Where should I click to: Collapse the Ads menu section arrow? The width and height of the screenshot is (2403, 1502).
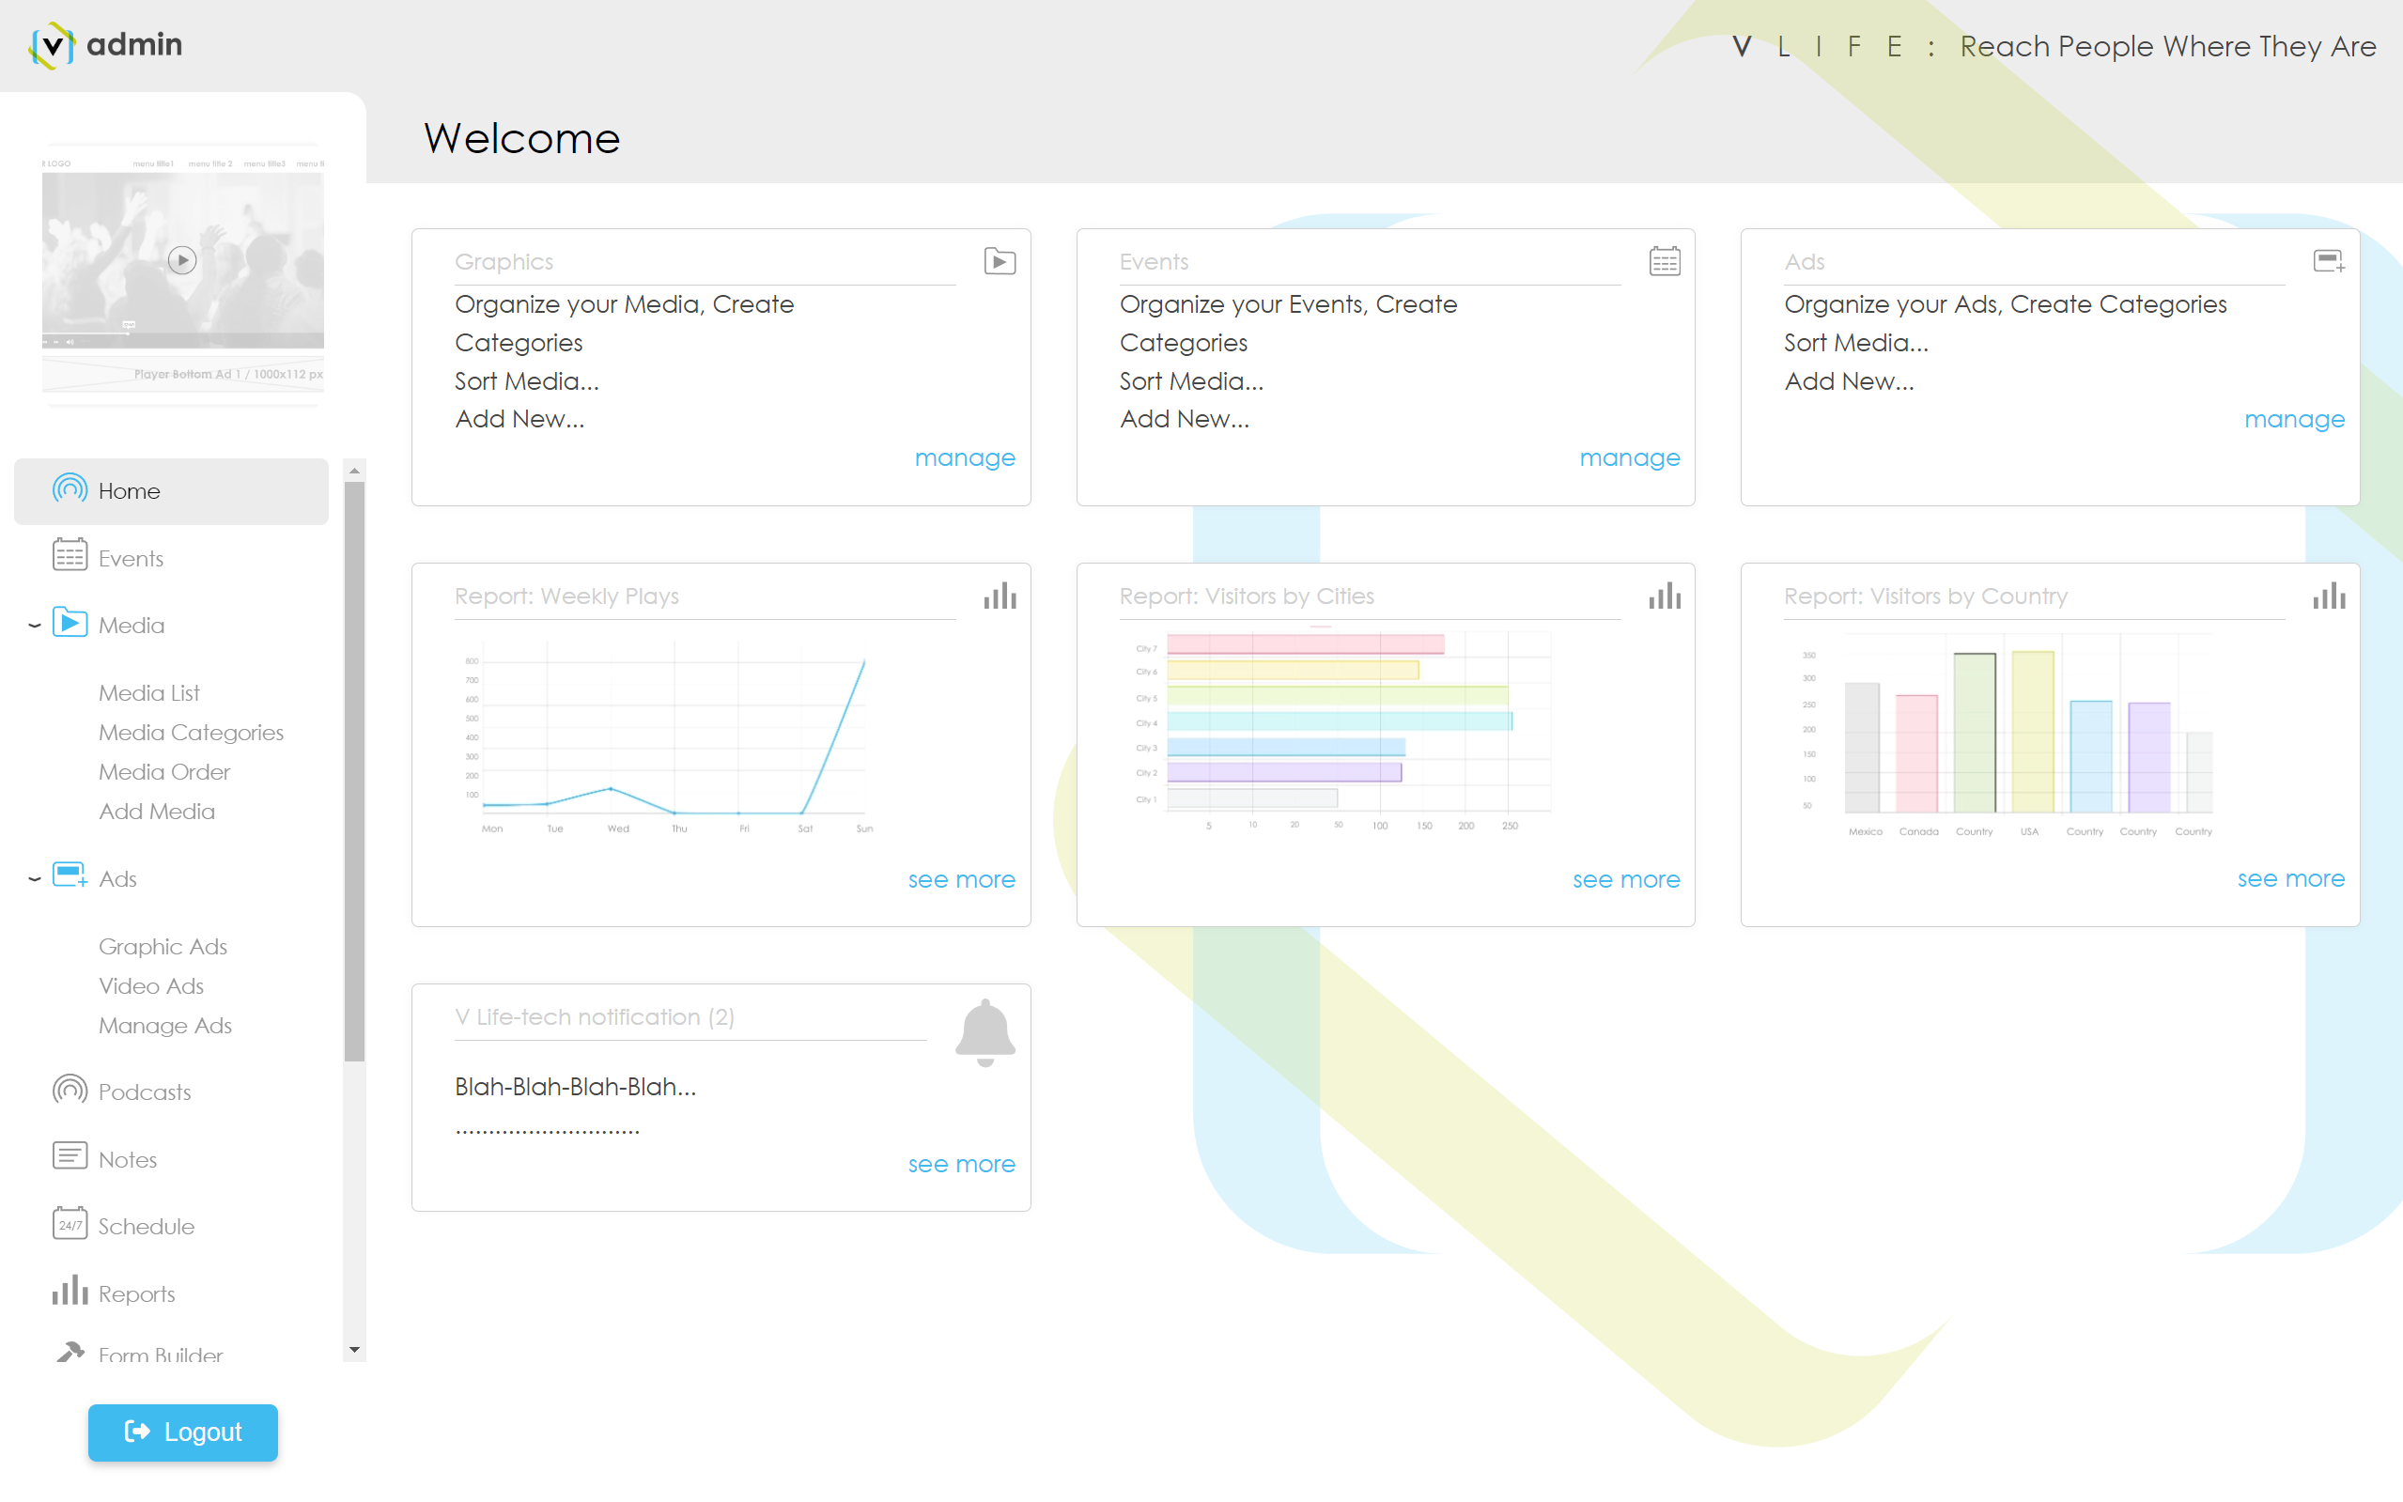tap(34, 879)
